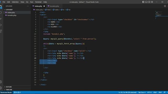
Task: Click the feedback icon in status bar
Action: [165, 92]
